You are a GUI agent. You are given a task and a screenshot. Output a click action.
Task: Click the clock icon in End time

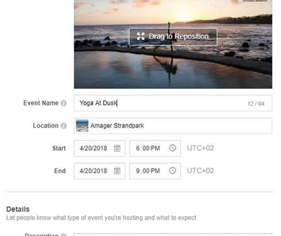(x=173, y=171)
